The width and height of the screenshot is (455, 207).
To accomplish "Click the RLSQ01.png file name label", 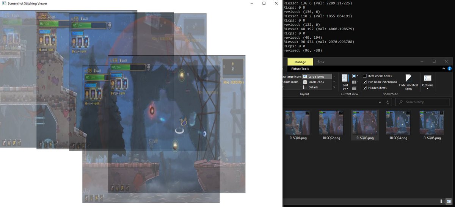I will click(298, 138).
